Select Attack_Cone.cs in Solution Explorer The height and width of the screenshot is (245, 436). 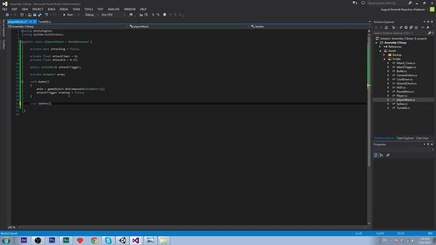pos(406,63)
